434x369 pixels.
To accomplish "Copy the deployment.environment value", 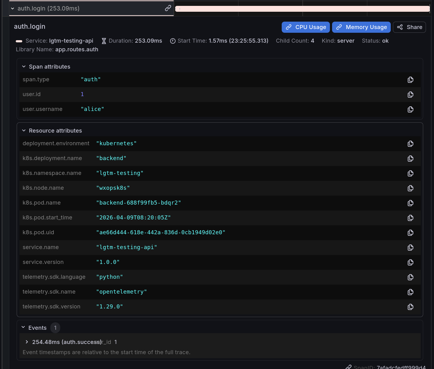I will 410,144.
